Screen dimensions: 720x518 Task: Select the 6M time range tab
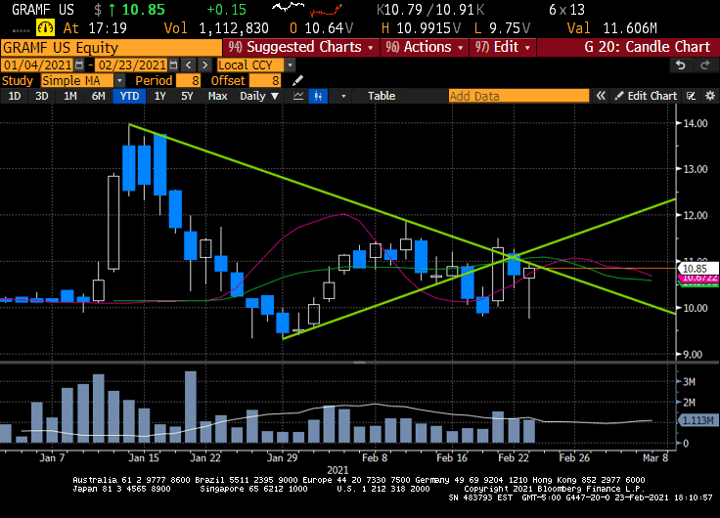(98, 96)
